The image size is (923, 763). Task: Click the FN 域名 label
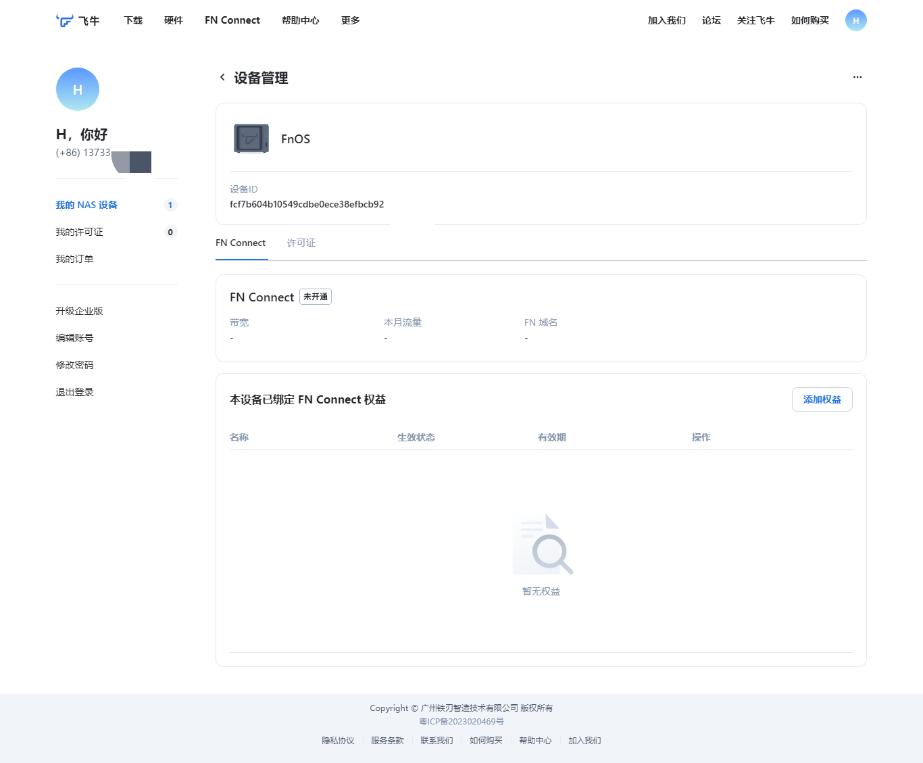[x=541, y=322]
